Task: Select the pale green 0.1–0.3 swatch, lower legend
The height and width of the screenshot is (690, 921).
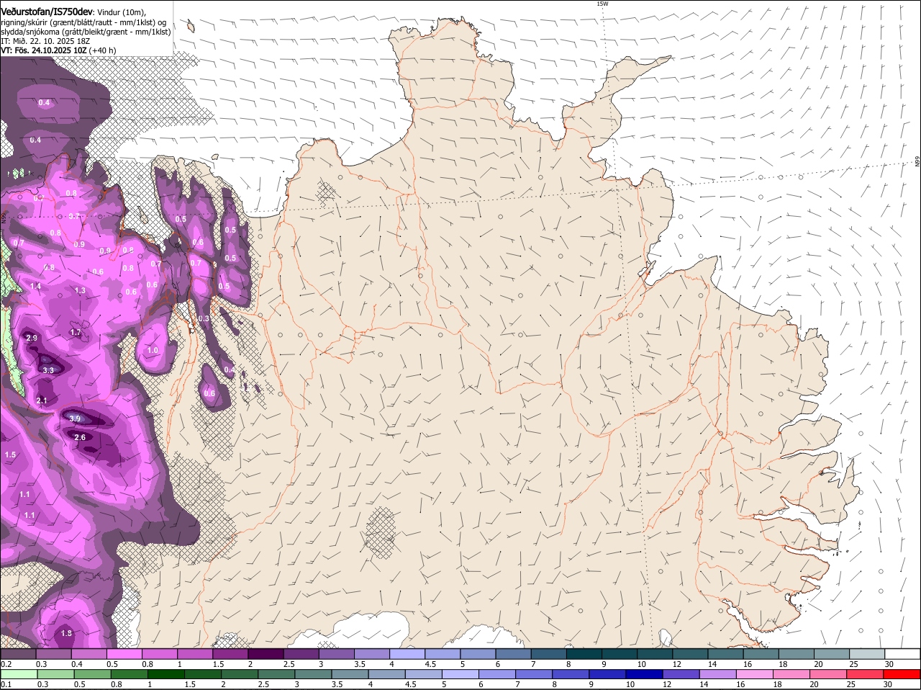Action: (x=18, y=674)
